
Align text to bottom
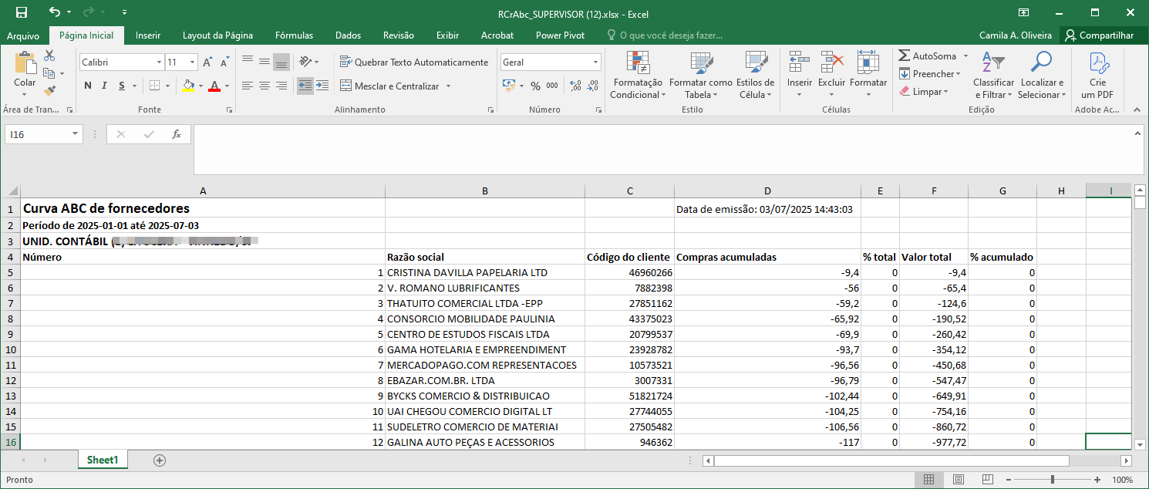[x=281, y=62]
